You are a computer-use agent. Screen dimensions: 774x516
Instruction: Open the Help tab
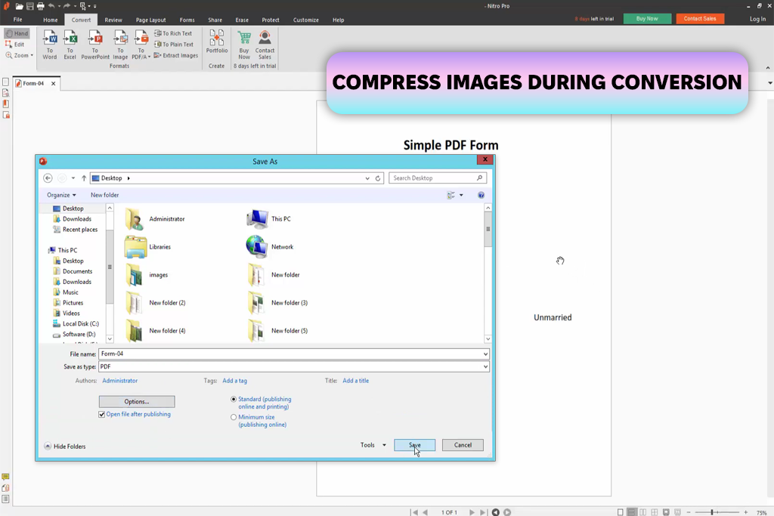pyautogui.click(x=338, y=20)
